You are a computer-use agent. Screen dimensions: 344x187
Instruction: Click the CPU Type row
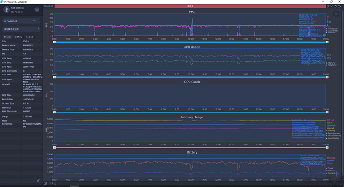pos(22,58)
